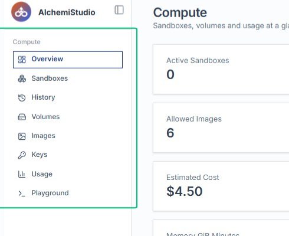Image resolution: width=289 pixels, height=236 pixels.
Task: Click the Allowed Images value 6
Action: pyautogui.click(x=170, y=133)
